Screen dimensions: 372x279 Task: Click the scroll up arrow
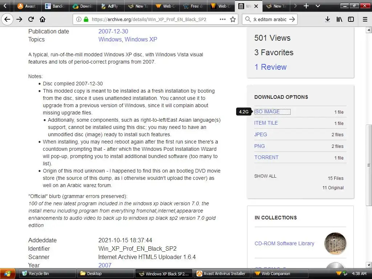pyautogui.click(x=369, y=30)
